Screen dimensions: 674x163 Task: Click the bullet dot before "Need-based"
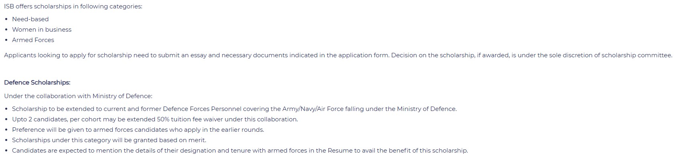click(x=6, y=19)
